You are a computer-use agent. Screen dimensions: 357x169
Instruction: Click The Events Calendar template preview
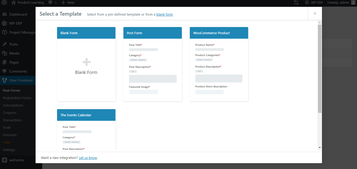pos(86,135)
